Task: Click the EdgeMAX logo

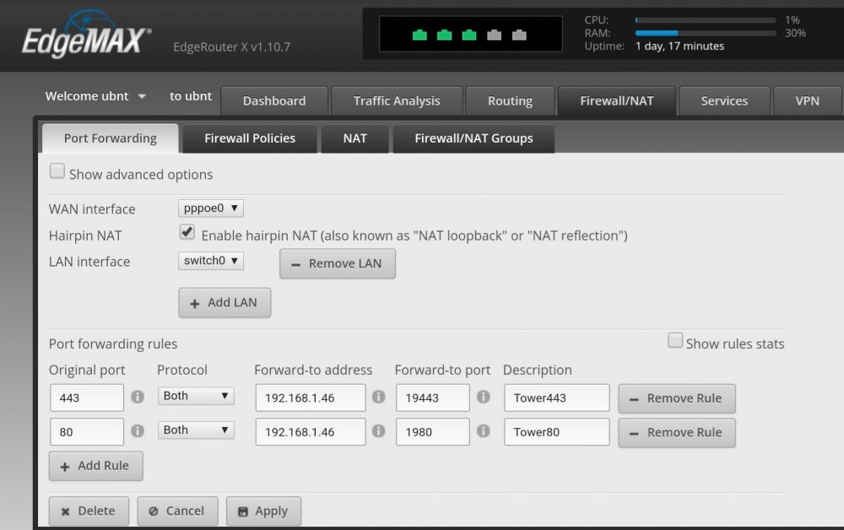Action: [x=86, y=35]
